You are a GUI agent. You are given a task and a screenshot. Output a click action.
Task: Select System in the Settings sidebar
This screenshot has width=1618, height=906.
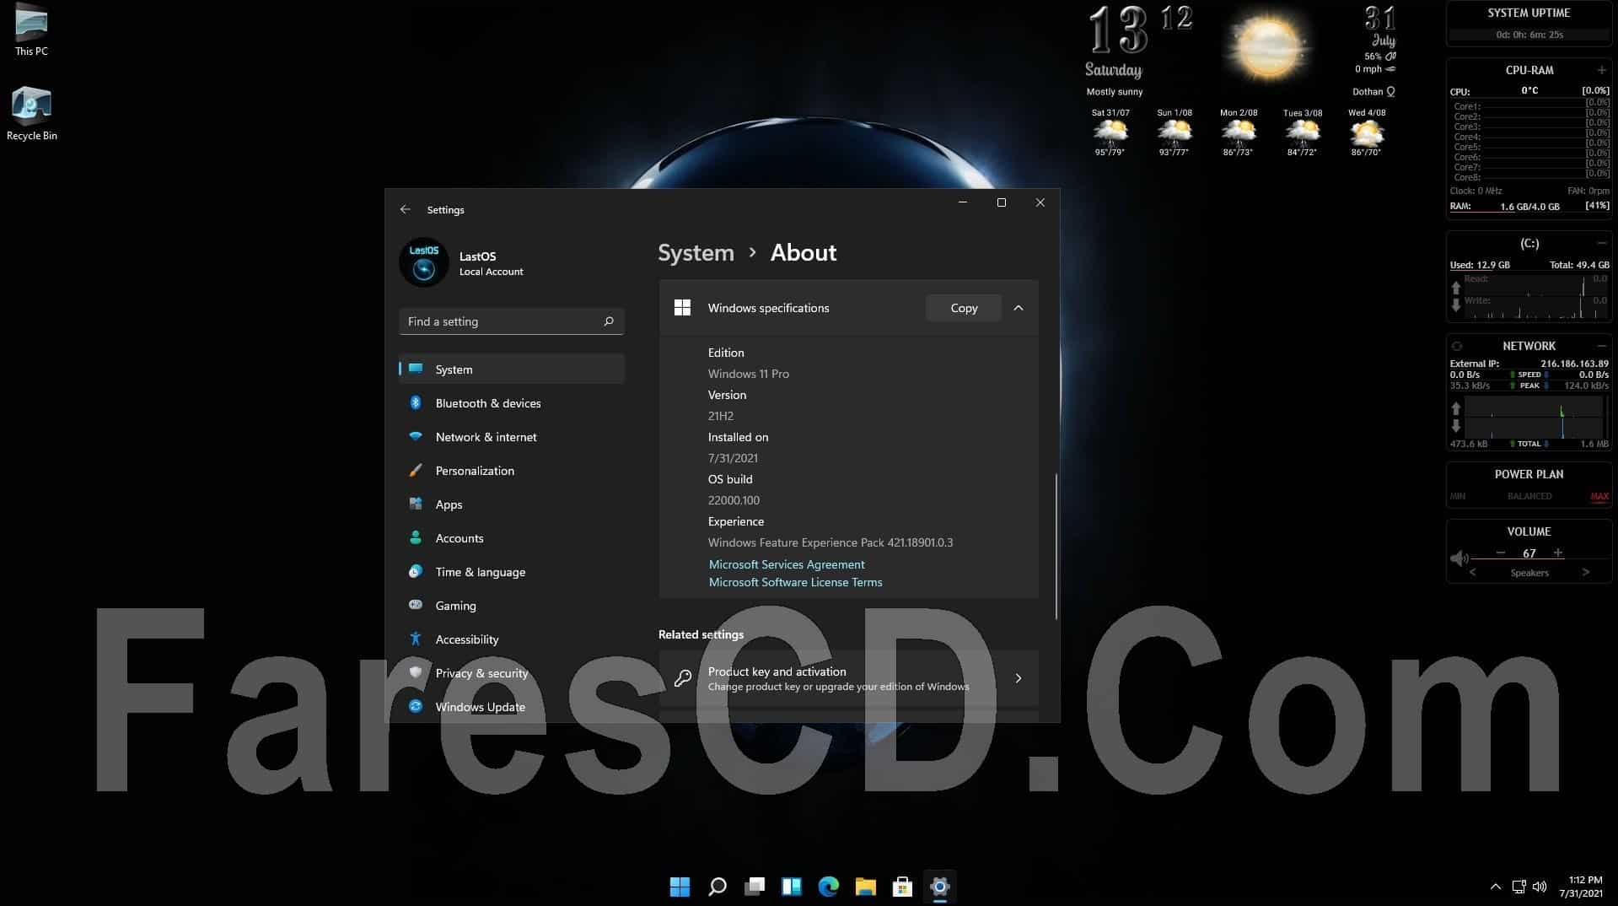pos(511,369)
